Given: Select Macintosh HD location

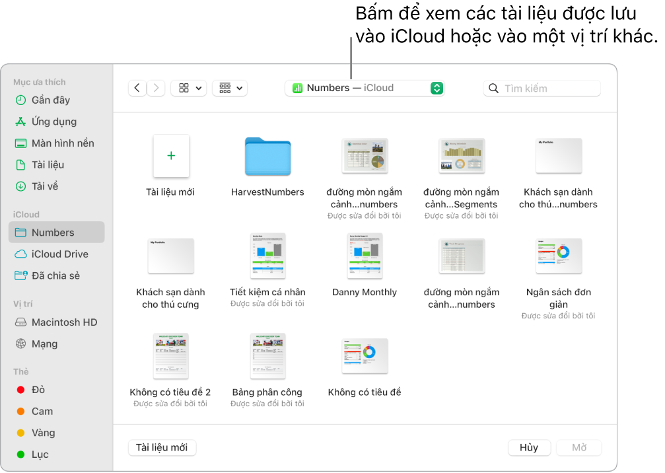Looking at the screenshot, I should (56, 322).
